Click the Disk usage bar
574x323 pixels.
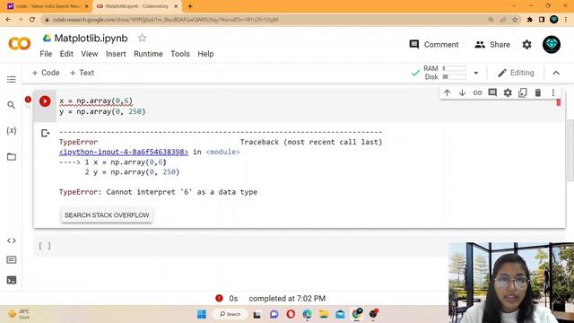pyautogui.click(x=454, y=77)
